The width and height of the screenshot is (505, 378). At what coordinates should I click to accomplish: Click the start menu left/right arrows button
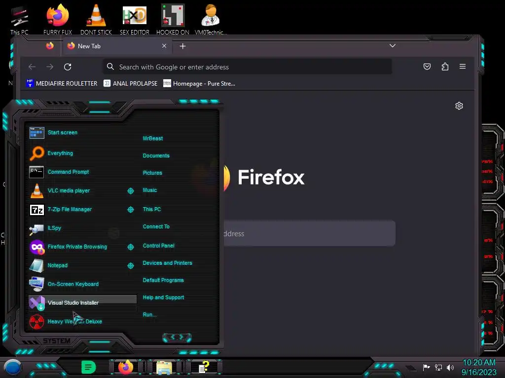[177, 337]
